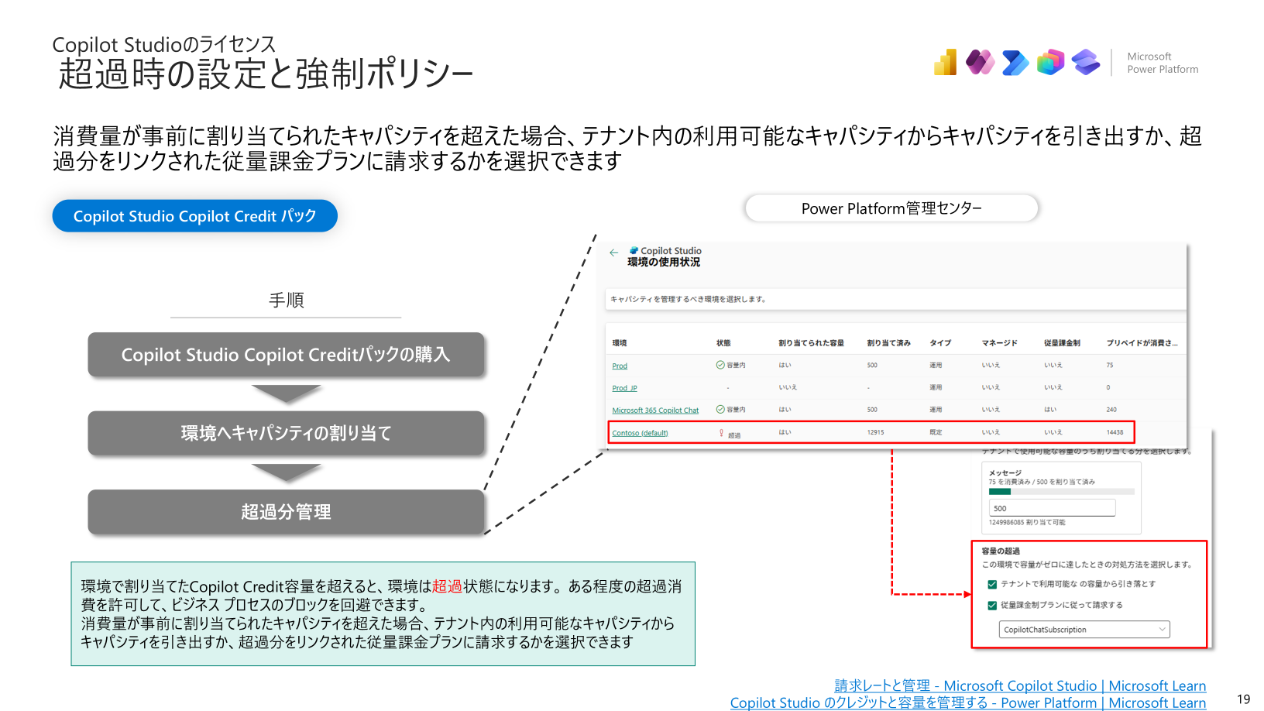The image size is (1264, 711).
Task: Click the 容量内 status text in Prod row
Action: pyautogui.click(x=736, y=365)
